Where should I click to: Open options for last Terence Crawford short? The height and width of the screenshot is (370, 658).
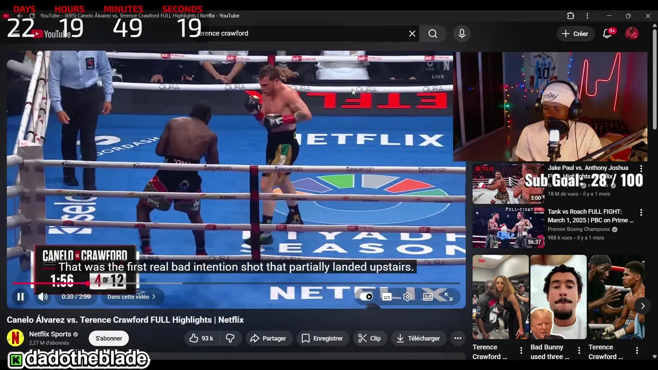tap(637, 350)
